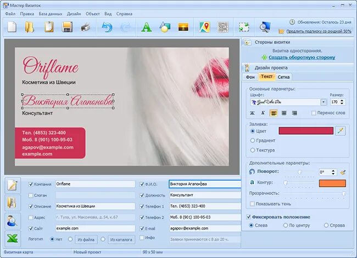Click the Прозрачность slider handle

[344, 193]
